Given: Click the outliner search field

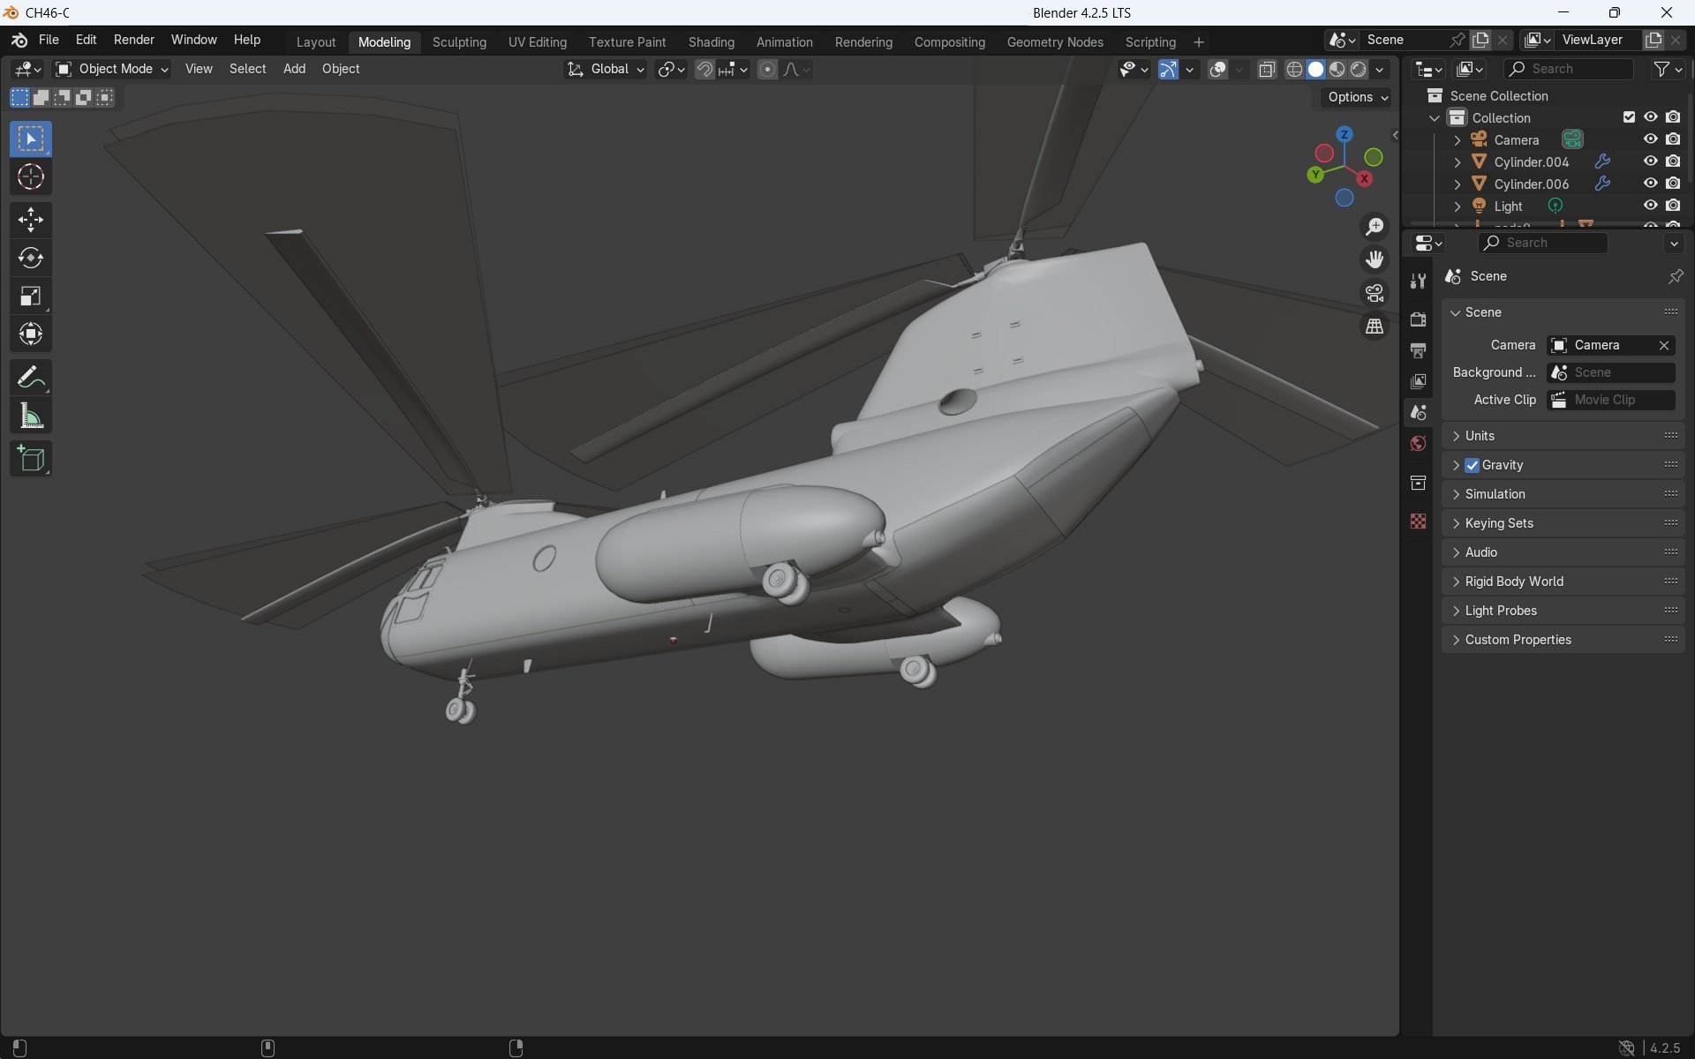Looking at the screenshot, I should (x=1569, y=69).
